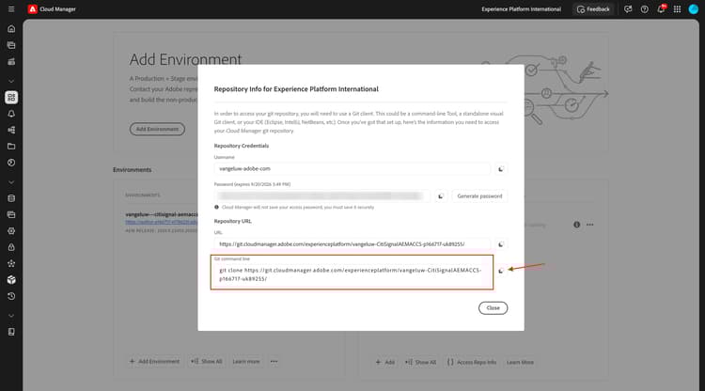Click Show All in Environments card
This screenshot has height=391, width=705.
point(207,361)
